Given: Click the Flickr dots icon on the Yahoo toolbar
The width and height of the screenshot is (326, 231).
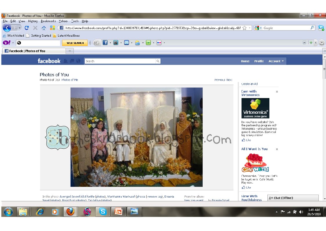Looking at the screenshot, I should (x=159, y=43).
